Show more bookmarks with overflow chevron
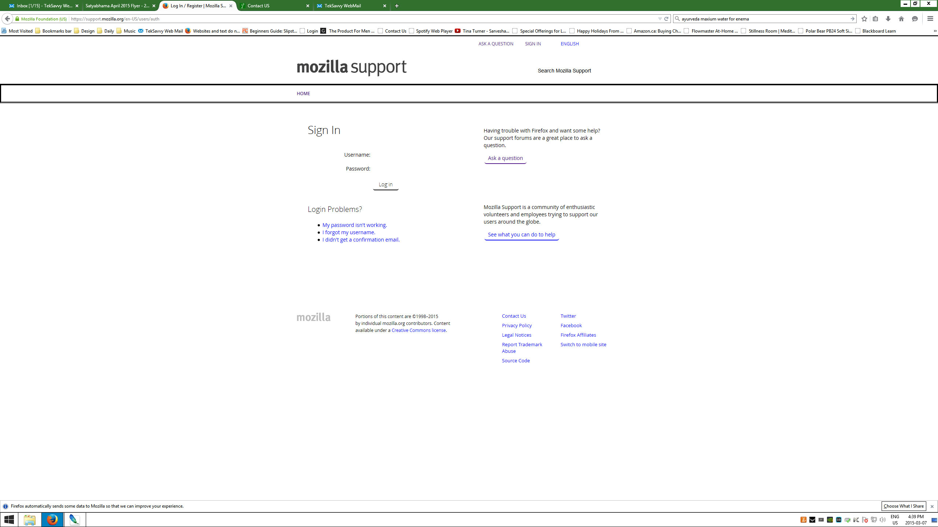The width and height of the screenshot is (938, 527). (x=935, y=31)
